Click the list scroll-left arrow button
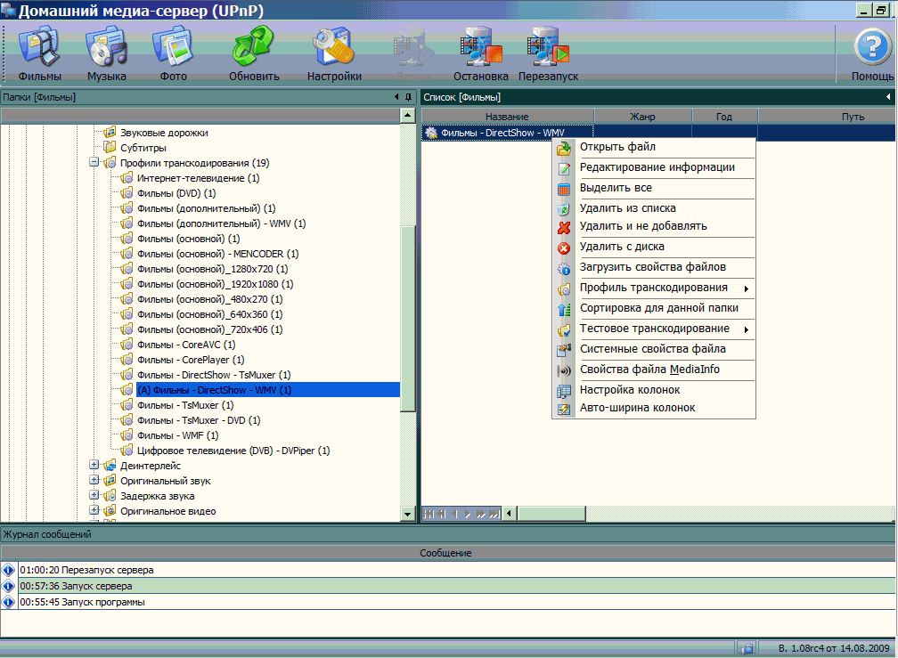 (x=510, y=514)
